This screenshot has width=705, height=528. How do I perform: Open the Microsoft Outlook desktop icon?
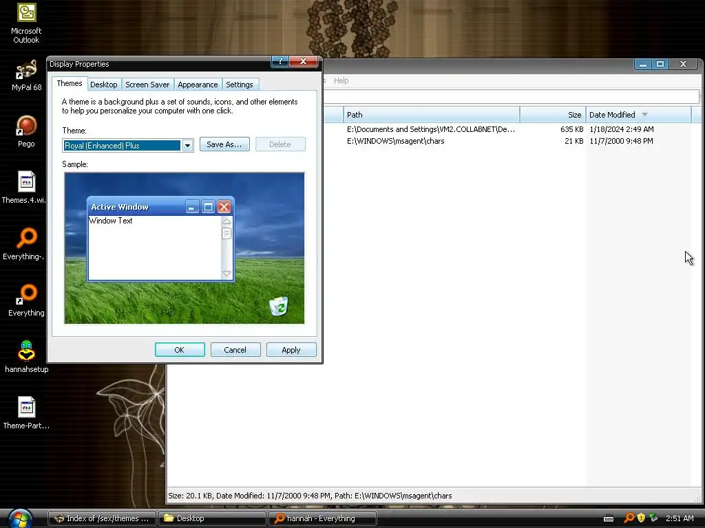[x=26, y=23]
